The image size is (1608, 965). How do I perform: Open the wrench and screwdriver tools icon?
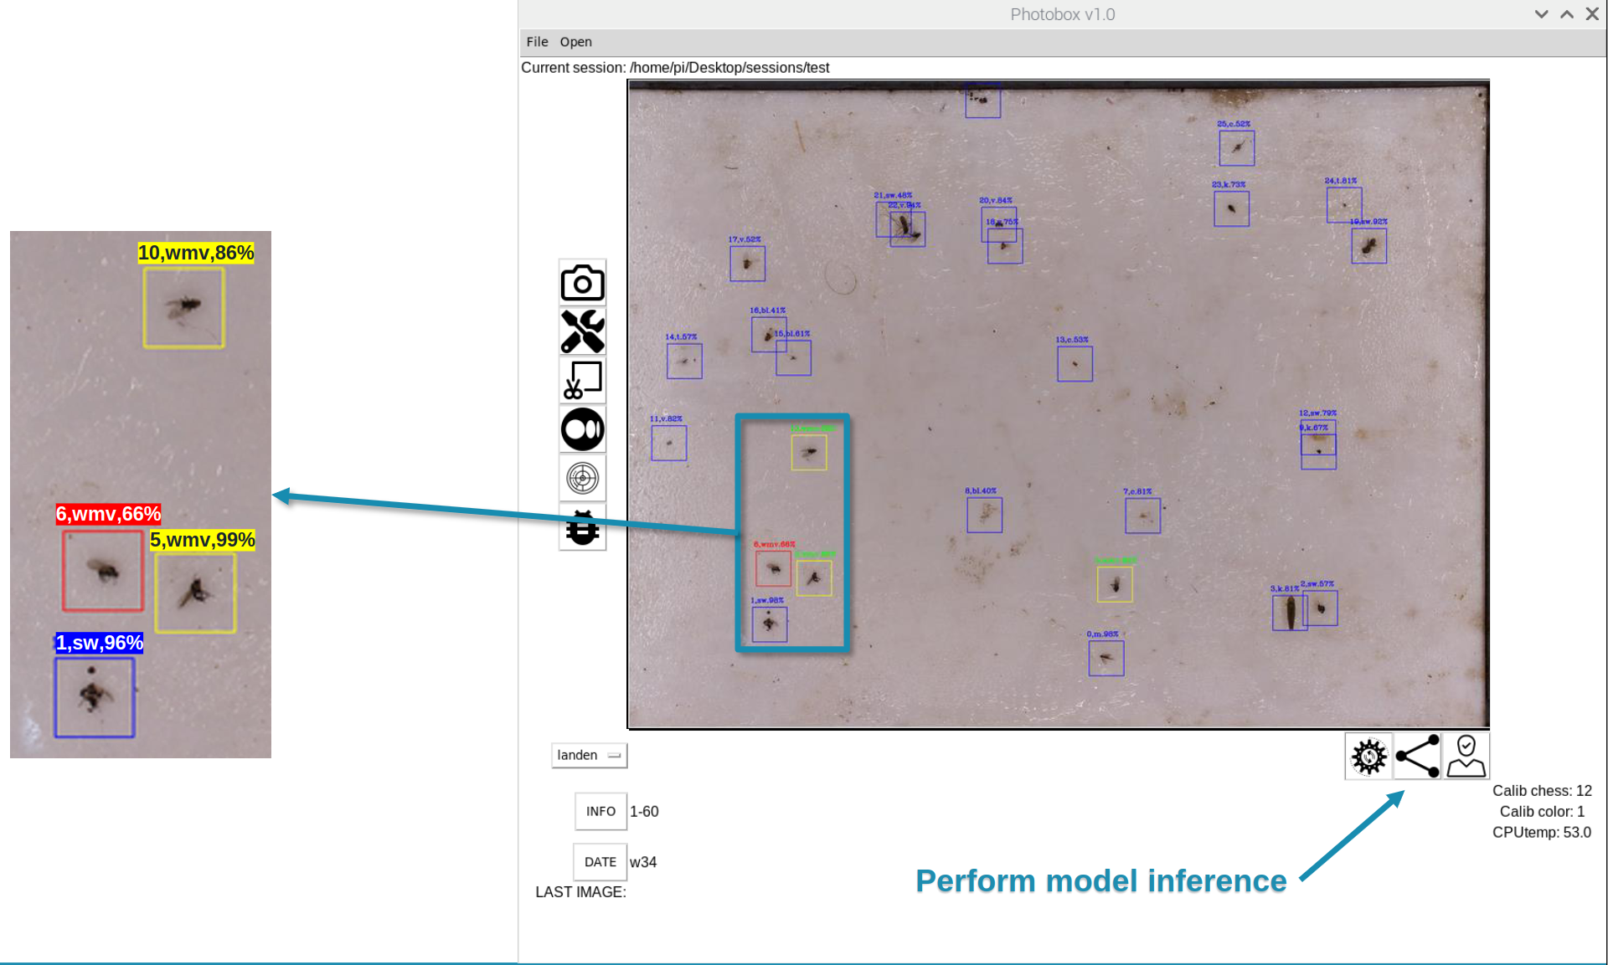tap(582, 331)
